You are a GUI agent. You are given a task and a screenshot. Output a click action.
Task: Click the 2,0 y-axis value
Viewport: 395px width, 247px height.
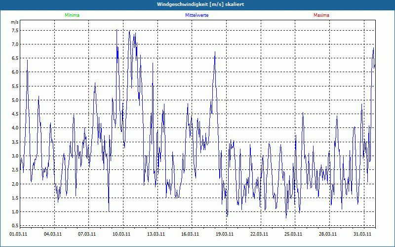(15, 184)
